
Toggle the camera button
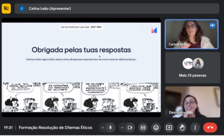point(130,127)
